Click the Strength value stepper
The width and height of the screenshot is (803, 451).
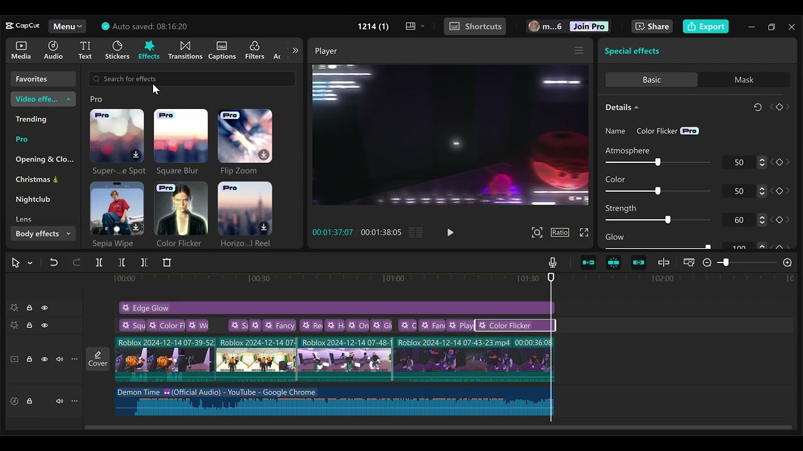762,220
